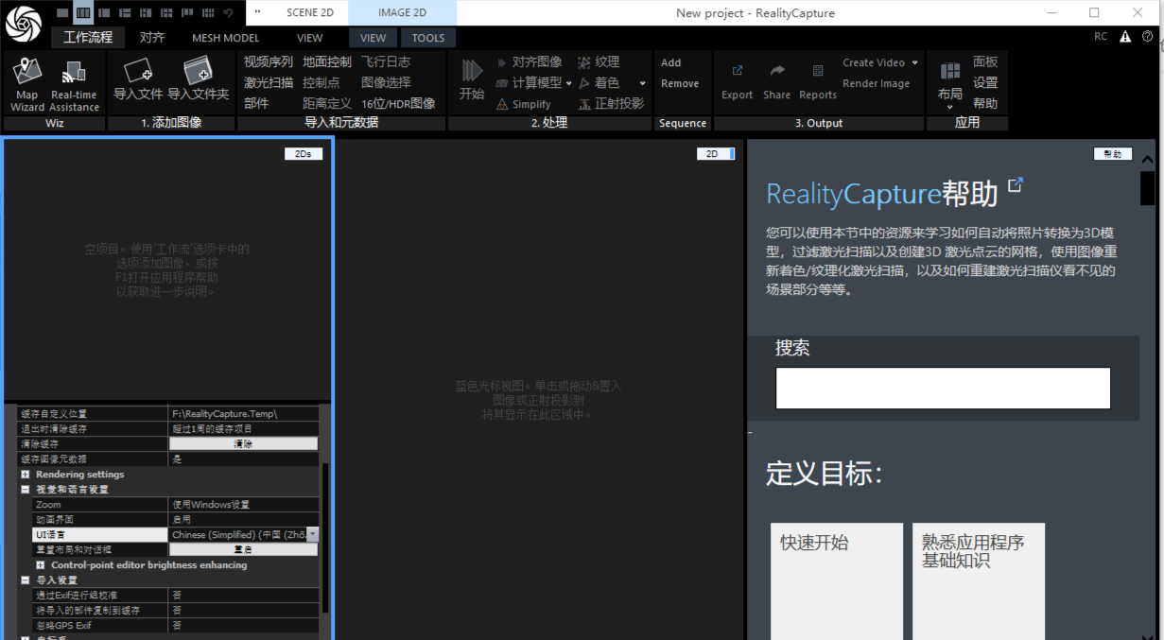Switch to the 对齐 ribbon tab
The width and height of the screenshot is (1164, 640).
[x=152, y=38]
